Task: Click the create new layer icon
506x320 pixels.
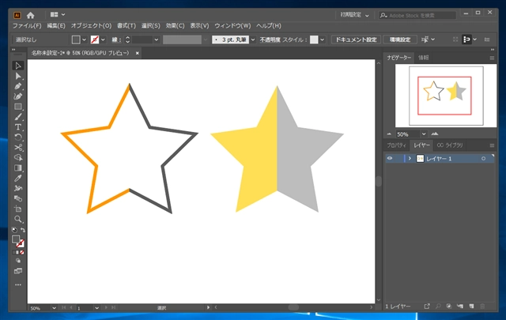Action: pyautogui.click(x=471, y=306)
